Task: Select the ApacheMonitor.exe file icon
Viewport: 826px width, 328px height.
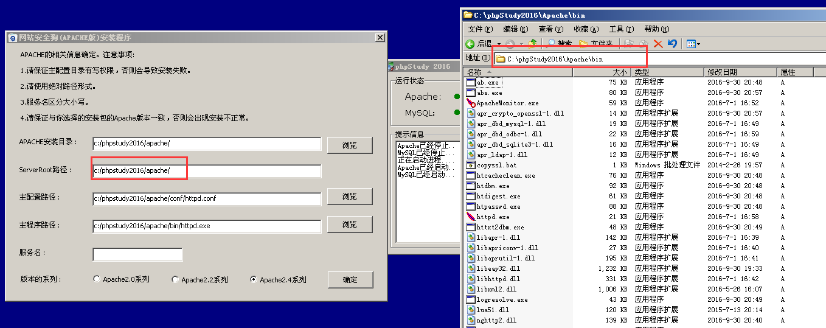Action: tap(471, 103)
